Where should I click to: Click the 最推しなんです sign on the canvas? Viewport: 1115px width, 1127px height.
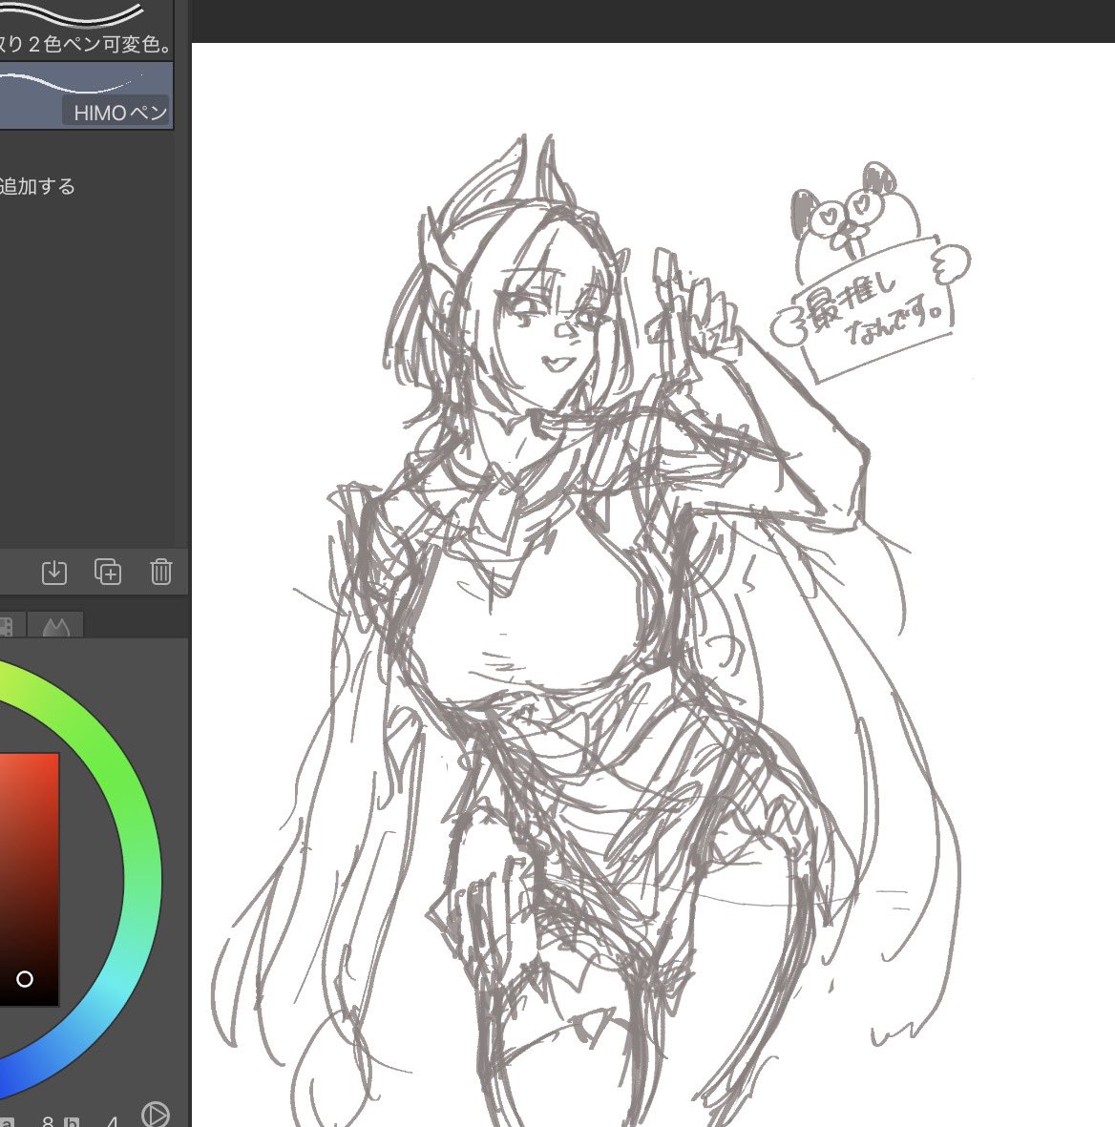(x=873, y=310)
